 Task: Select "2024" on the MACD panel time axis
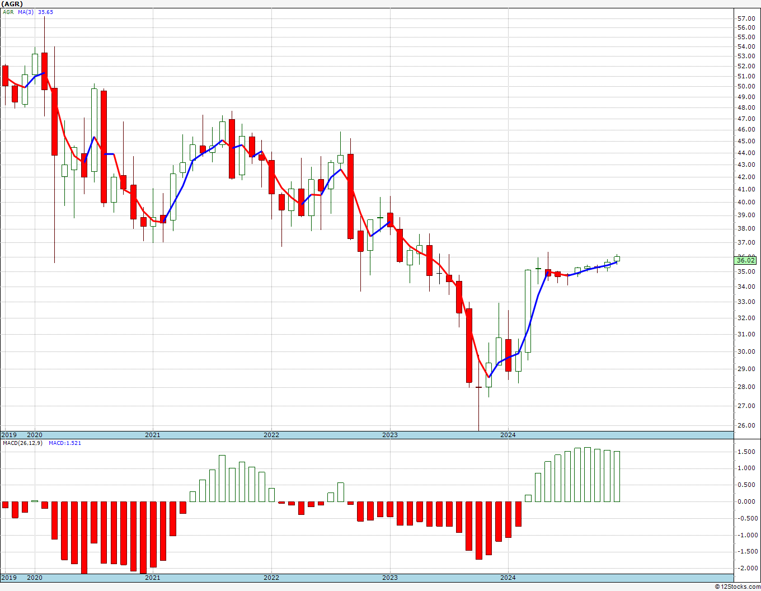click(x=508, y=578)
